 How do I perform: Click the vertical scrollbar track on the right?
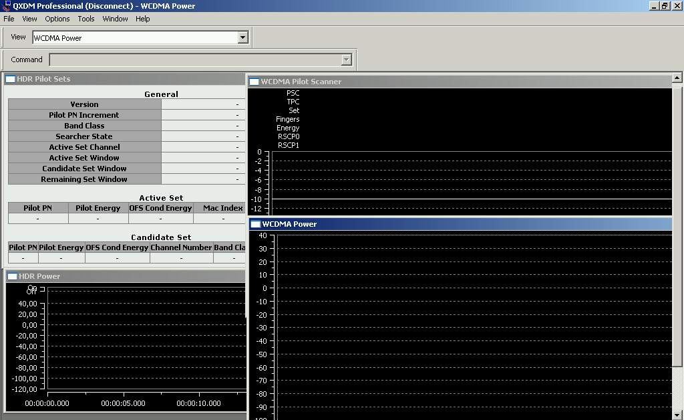[677, 389]
